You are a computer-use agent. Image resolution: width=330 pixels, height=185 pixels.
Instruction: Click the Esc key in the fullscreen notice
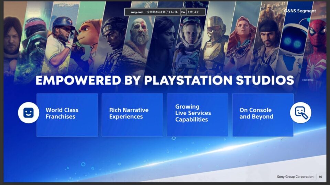183,12
